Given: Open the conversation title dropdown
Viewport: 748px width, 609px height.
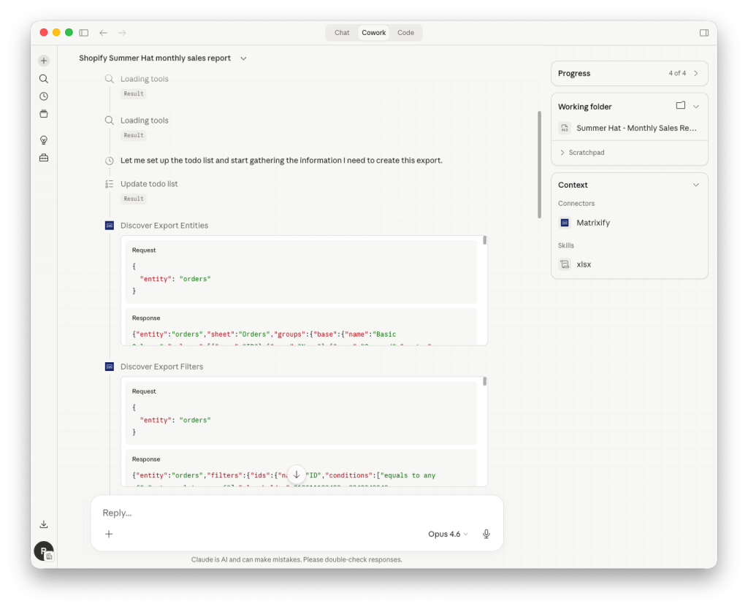Looking at the screenshot, I should coord(243,58).
